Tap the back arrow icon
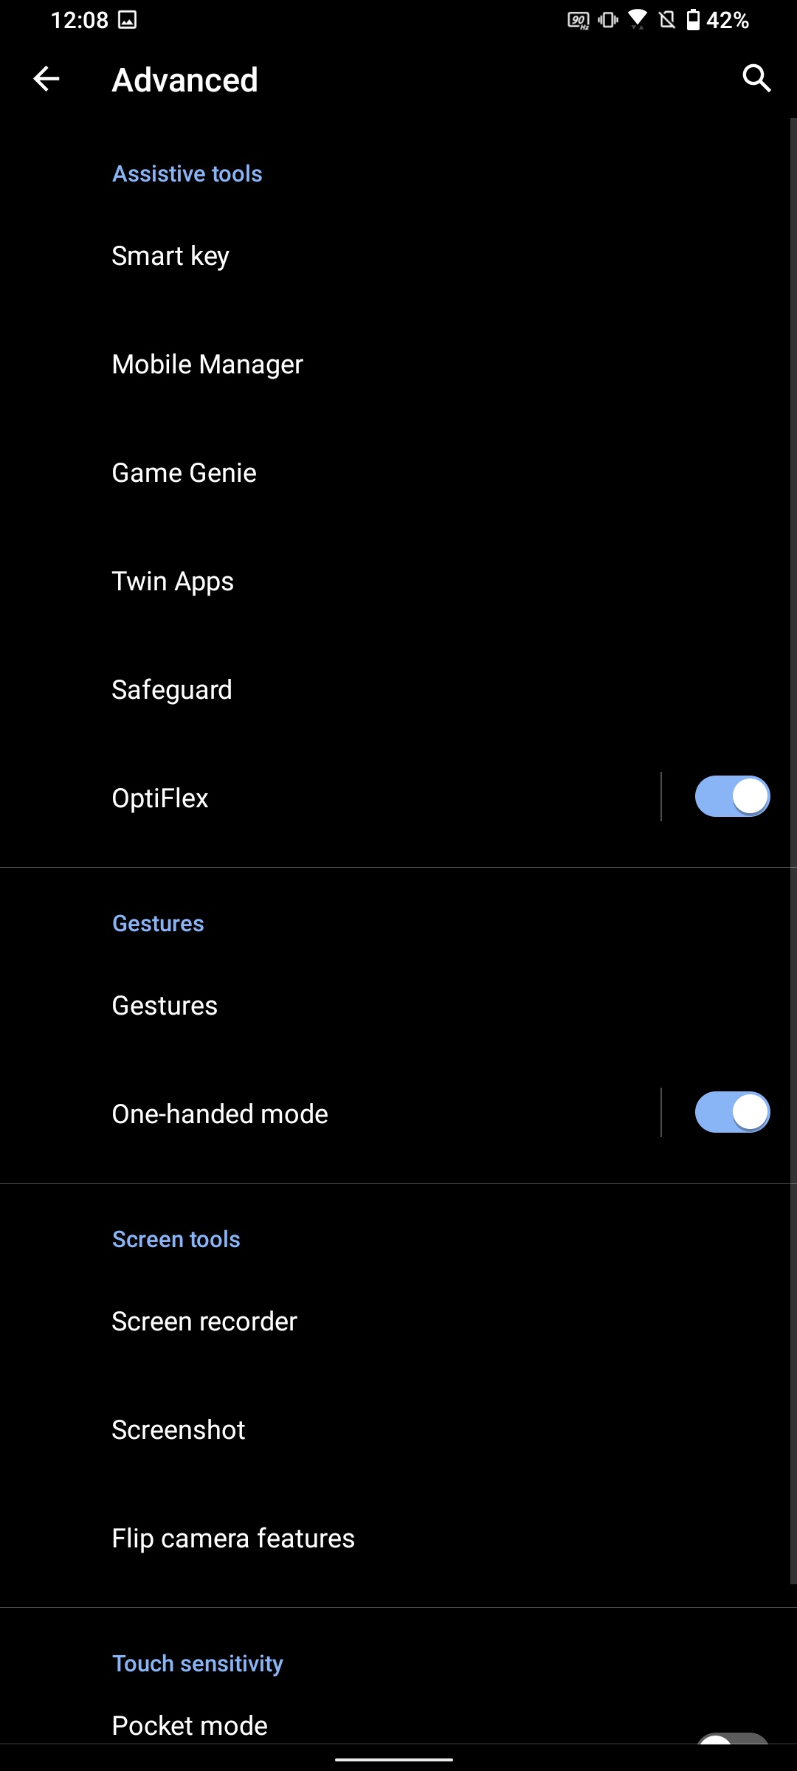The height and width of the screenshot is (1771, 797). [x=46, y=79]
